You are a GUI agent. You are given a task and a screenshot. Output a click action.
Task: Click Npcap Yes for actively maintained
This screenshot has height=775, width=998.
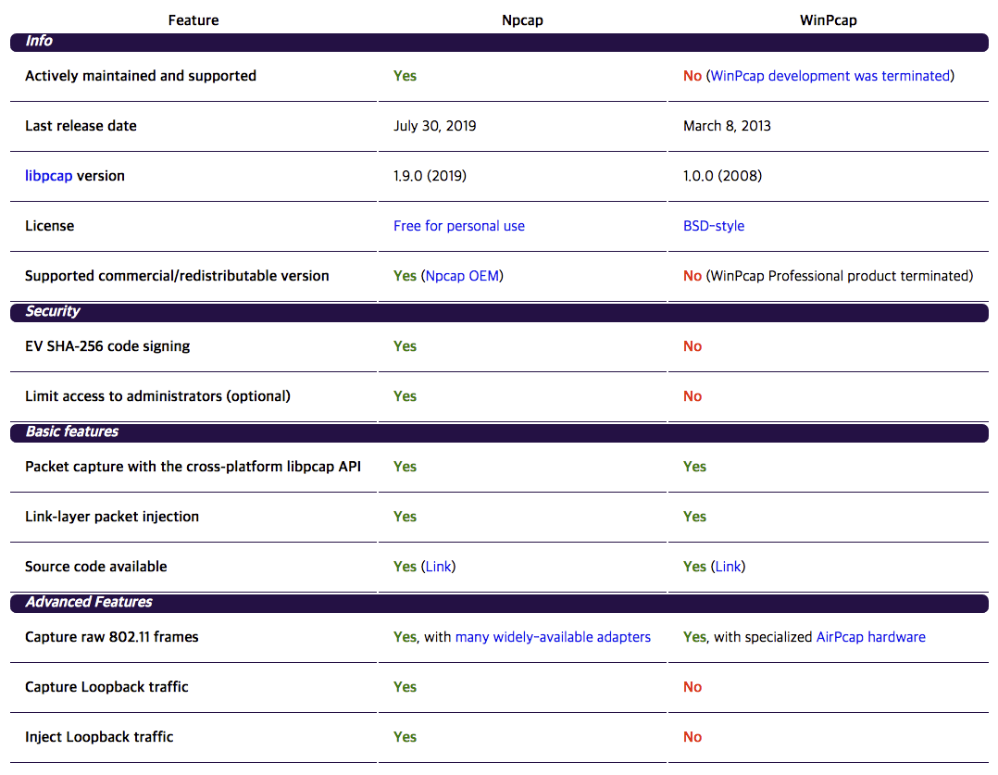(x=405, y=76)
